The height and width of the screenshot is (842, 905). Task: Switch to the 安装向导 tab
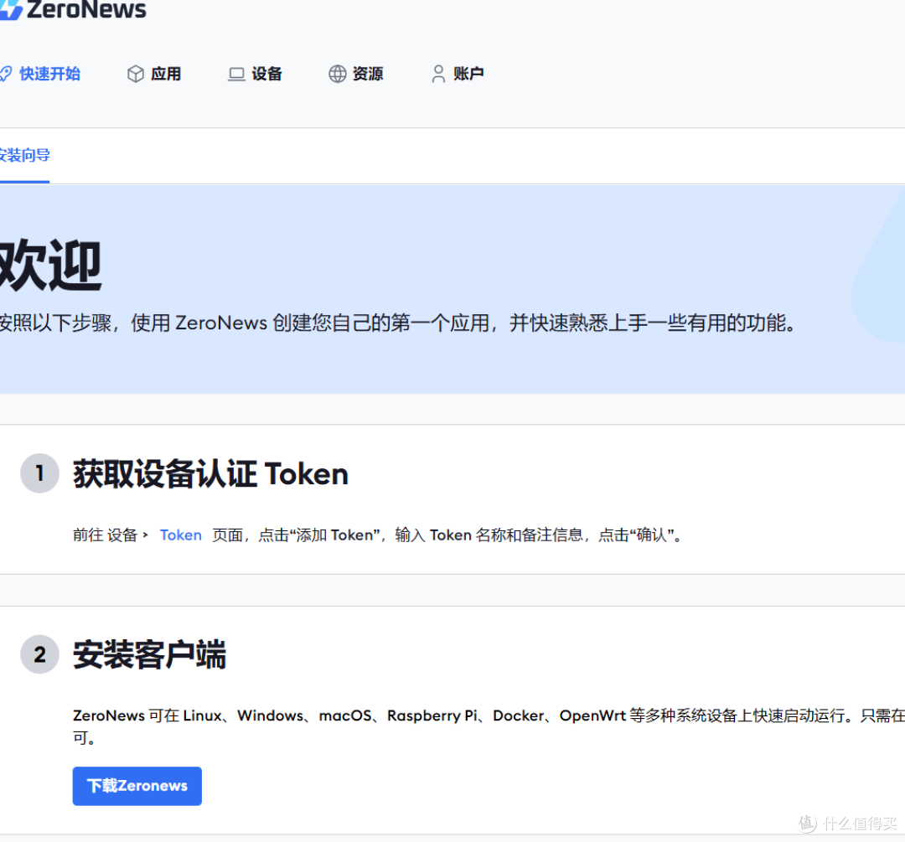pos(24,155)
